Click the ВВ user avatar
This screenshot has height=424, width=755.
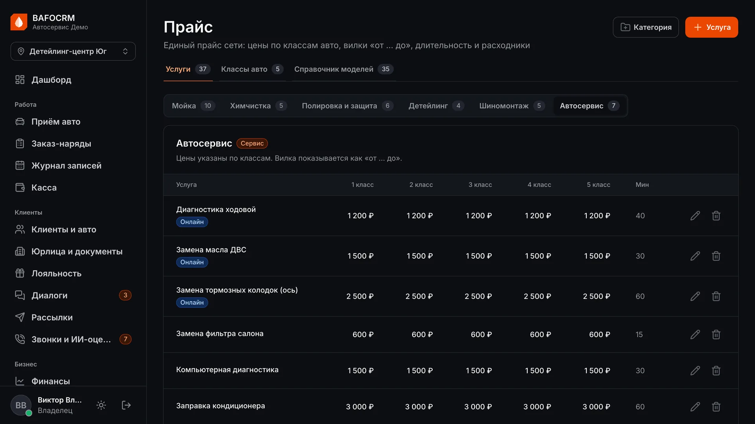click(x=21, y=405)
